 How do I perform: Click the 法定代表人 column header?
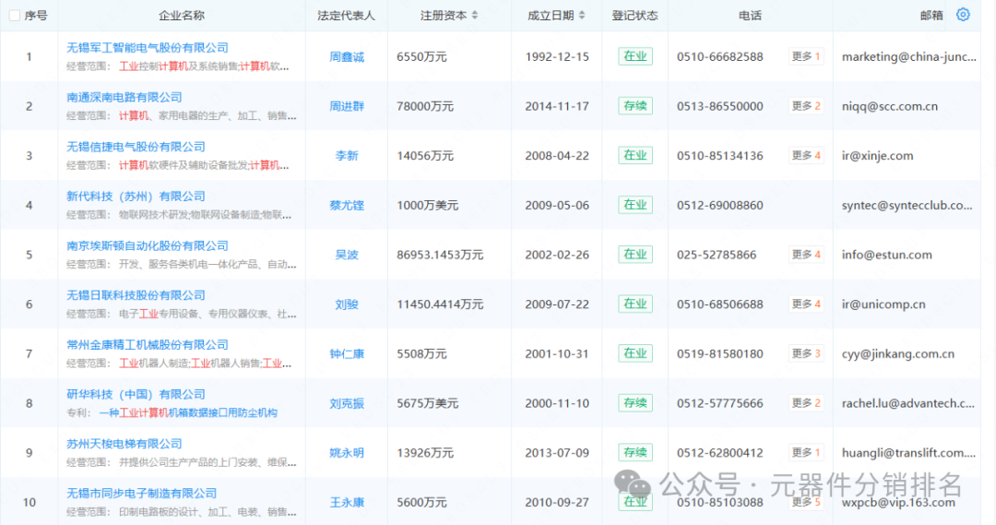tap(346, 16)
